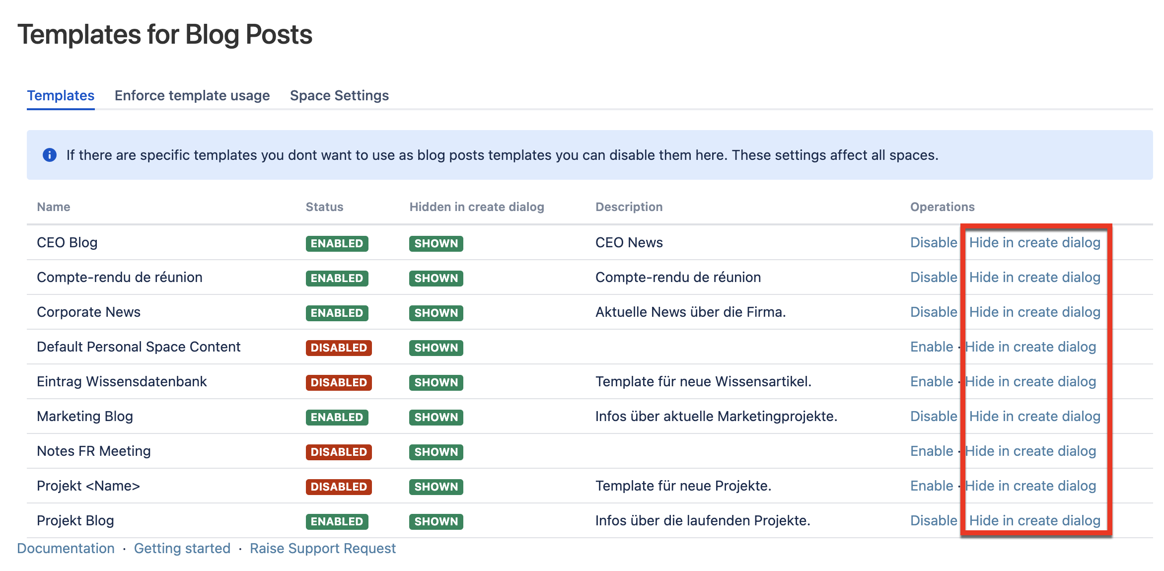Viewport: 1164px width, 571px height.
Task: Hide Projekt <Name> in create dialog
Action: point(1030,486)
